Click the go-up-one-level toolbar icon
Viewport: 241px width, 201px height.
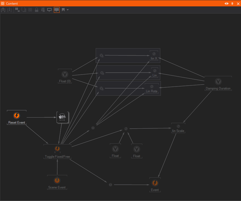3,10
